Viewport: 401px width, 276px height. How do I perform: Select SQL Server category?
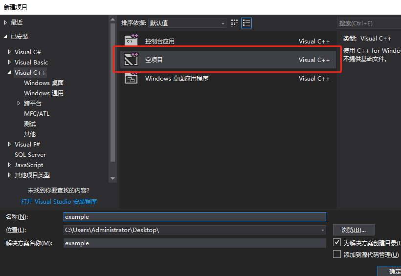(30, 155)
